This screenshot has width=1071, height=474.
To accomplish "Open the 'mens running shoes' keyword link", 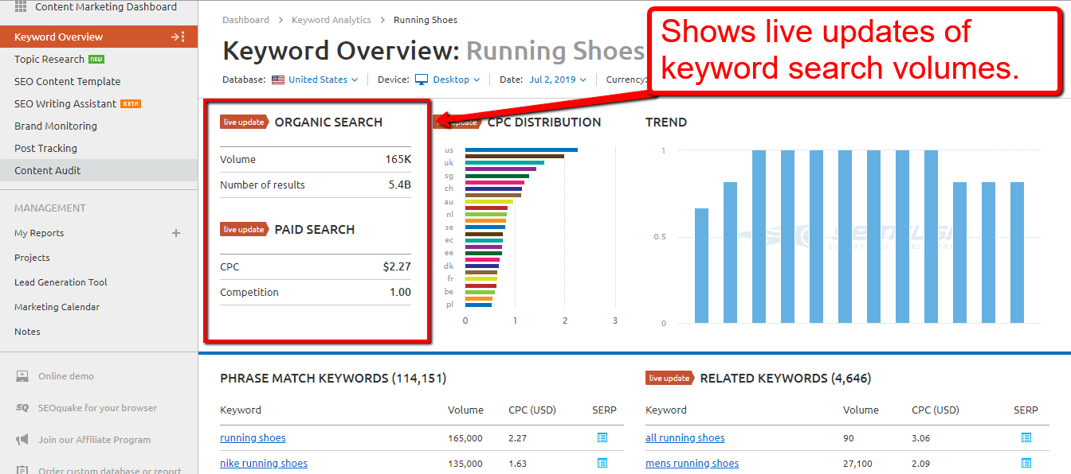I will (x=692, y=463).
